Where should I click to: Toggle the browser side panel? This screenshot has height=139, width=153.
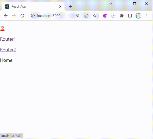130,16
